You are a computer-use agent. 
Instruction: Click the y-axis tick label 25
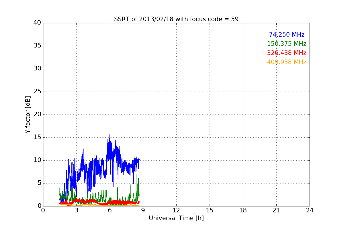37,92
